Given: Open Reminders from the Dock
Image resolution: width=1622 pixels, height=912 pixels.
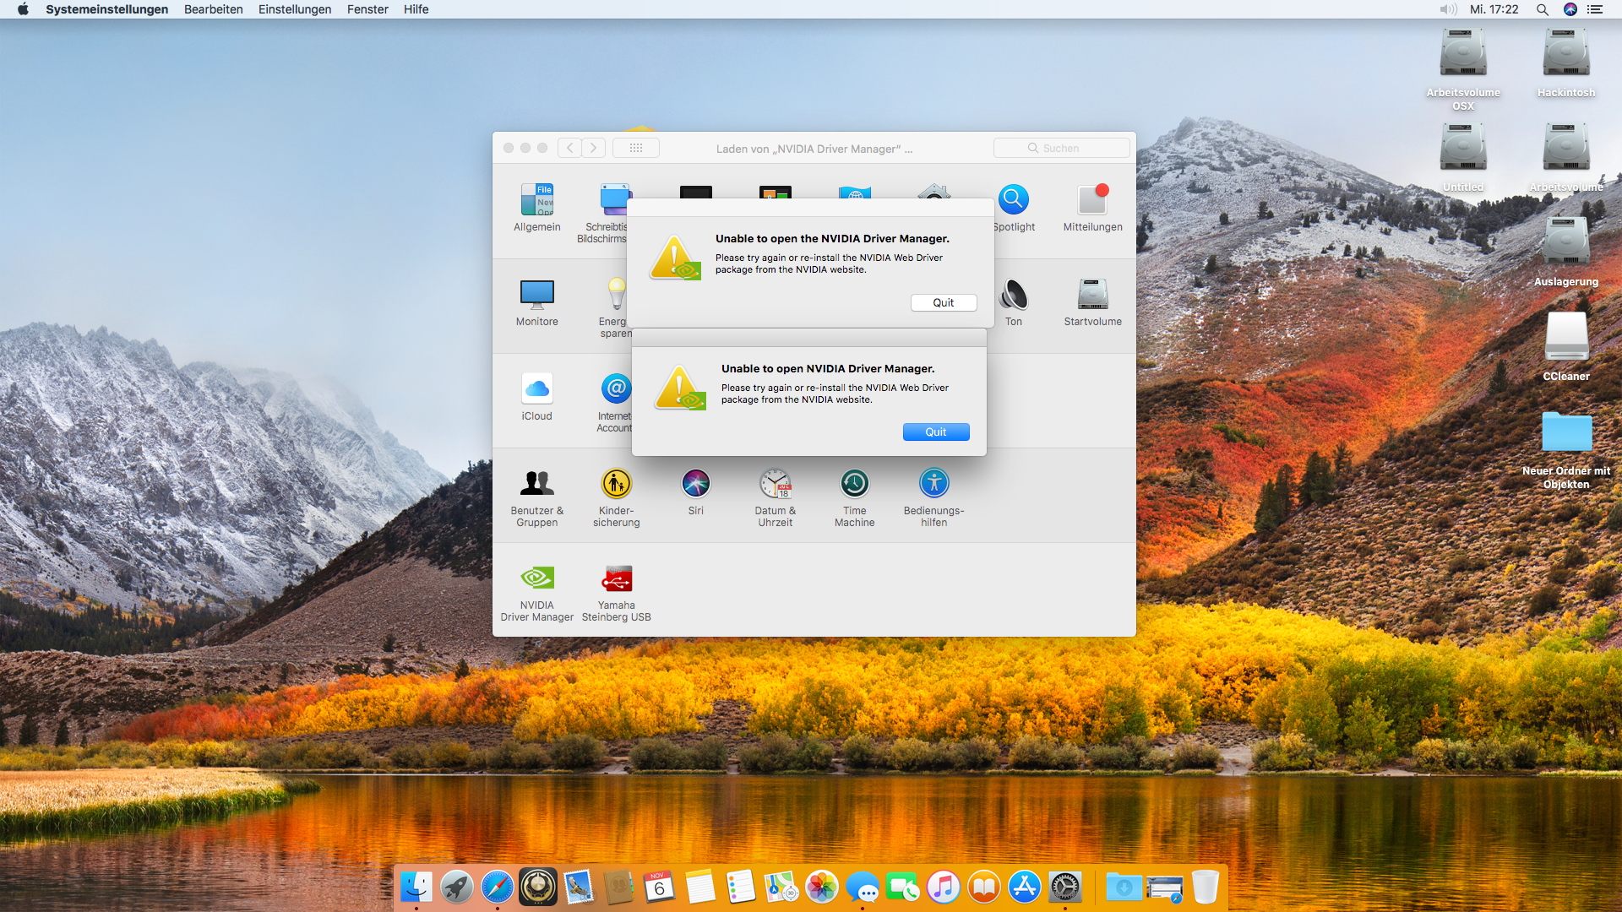Looking at the screenshot, I should [741, 888].
